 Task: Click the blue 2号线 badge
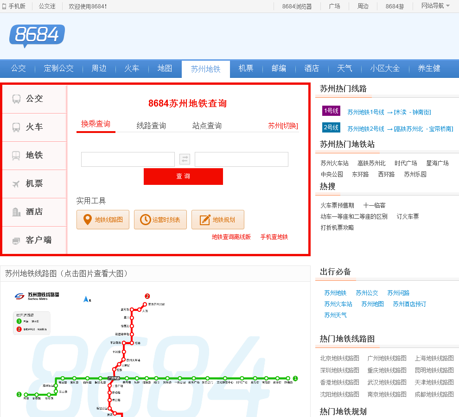(331, 127)
